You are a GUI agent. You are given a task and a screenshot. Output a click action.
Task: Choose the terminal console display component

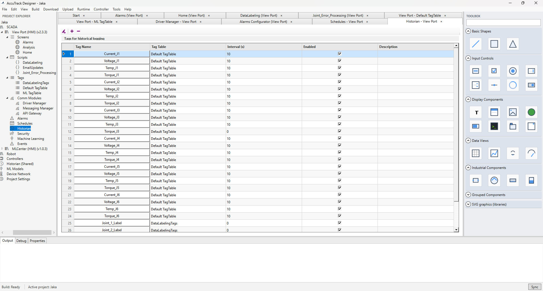(x=494, y=126)
